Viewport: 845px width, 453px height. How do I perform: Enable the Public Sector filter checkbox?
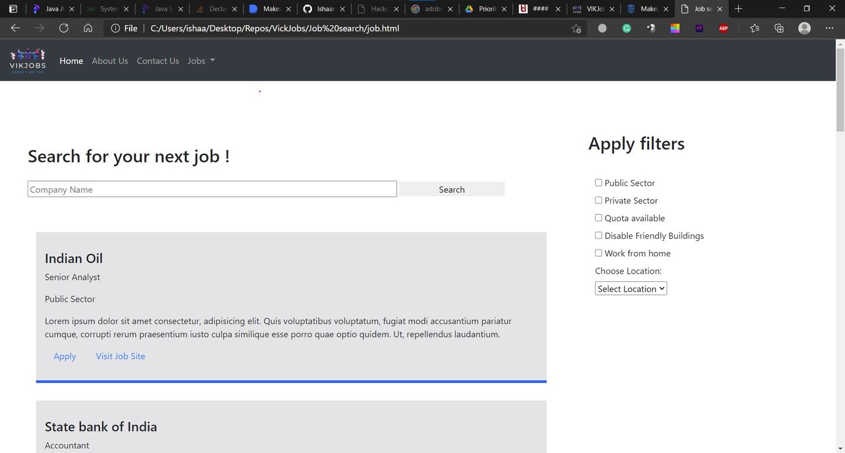click(599, 183)
